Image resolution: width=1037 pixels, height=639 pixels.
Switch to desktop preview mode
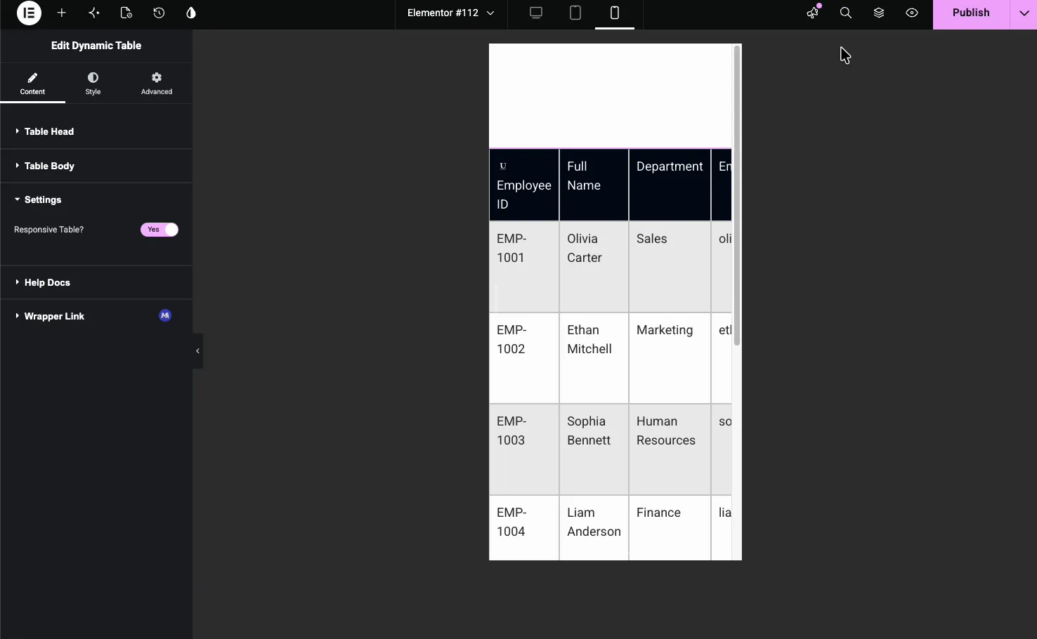[536, 13]
